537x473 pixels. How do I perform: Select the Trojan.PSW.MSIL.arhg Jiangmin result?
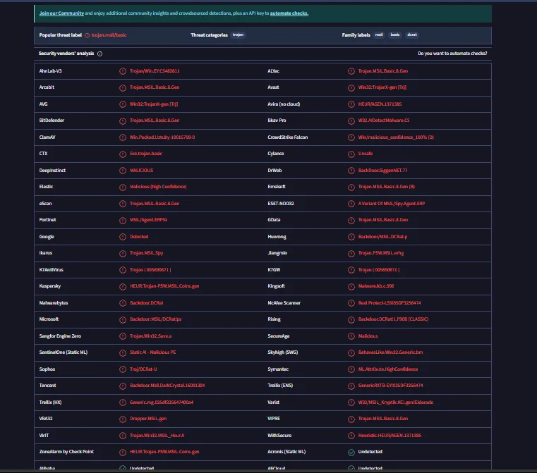point(381,253)
